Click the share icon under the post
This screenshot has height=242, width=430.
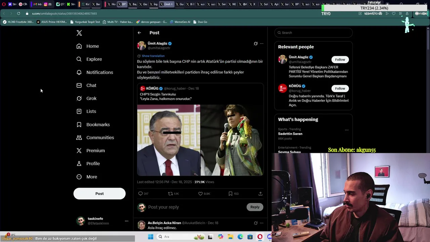pyautogui.click(x=260, y=194)
